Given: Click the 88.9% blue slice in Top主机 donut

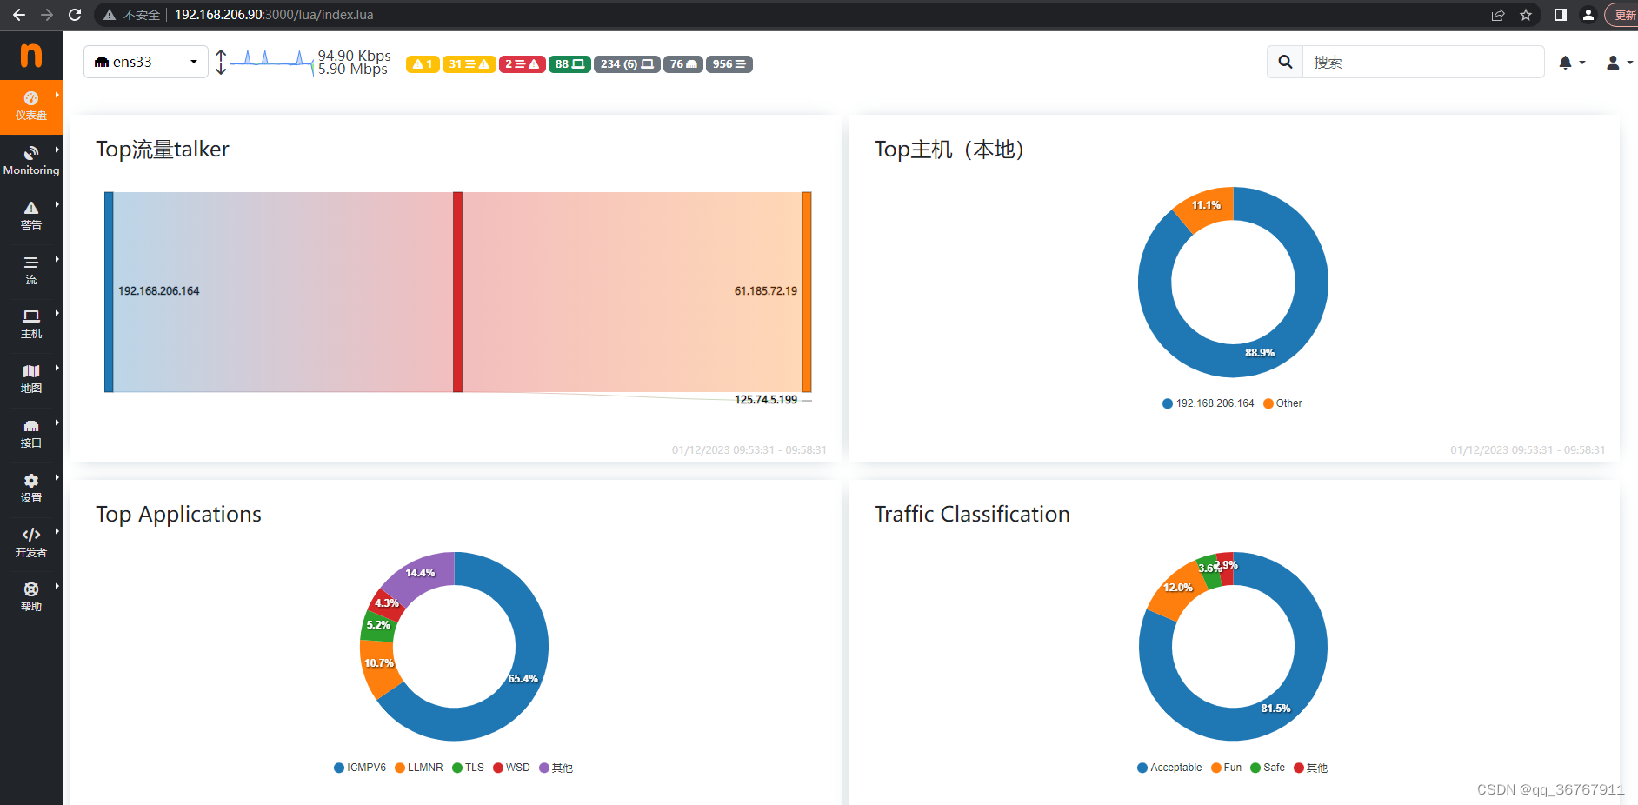Looking at the screenshot, I should point(1260,352).
